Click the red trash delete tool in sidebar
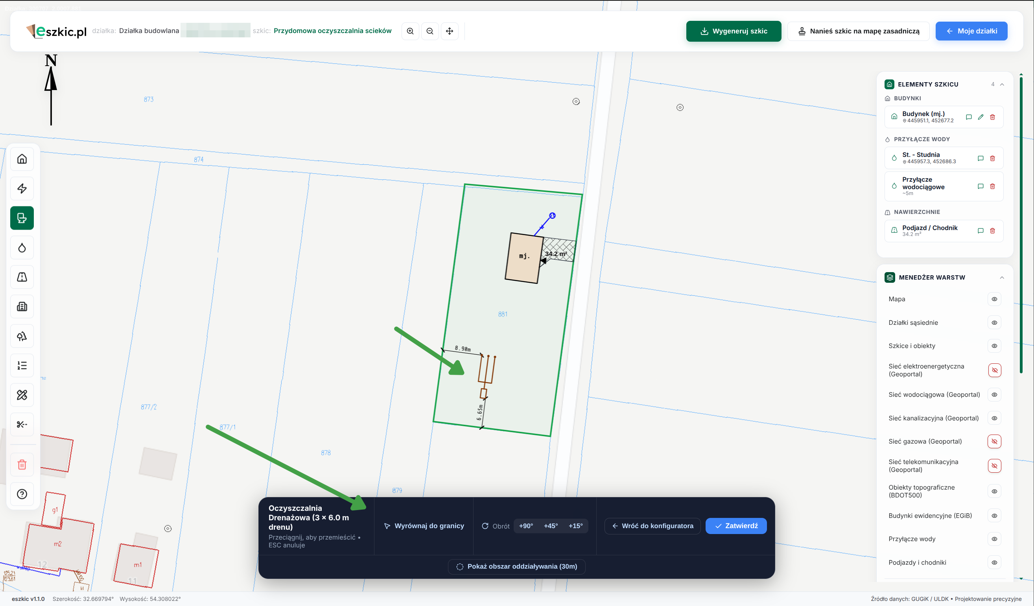1034x606 pixels. click(22, 464)
